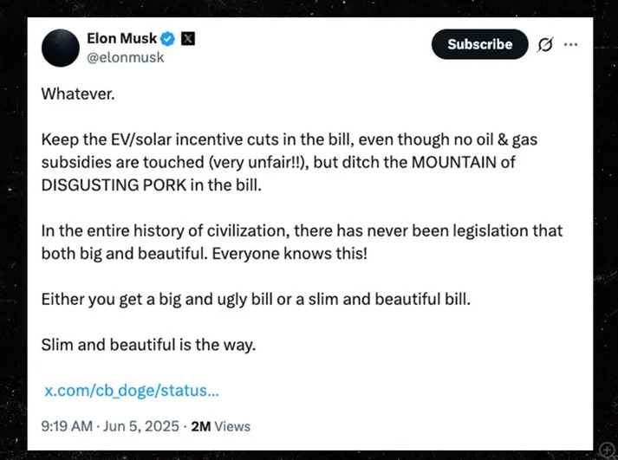Click the blue verified checkmark badge
618x460 pixels.
point(168,39)
